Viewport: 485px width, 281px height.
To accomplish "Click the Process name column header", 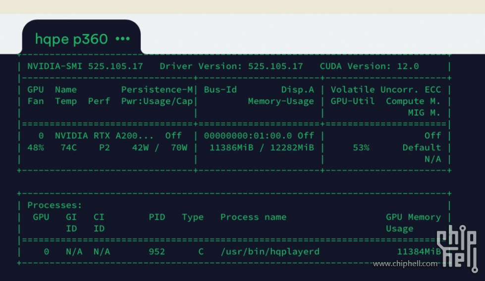I will tap(253, 217).
